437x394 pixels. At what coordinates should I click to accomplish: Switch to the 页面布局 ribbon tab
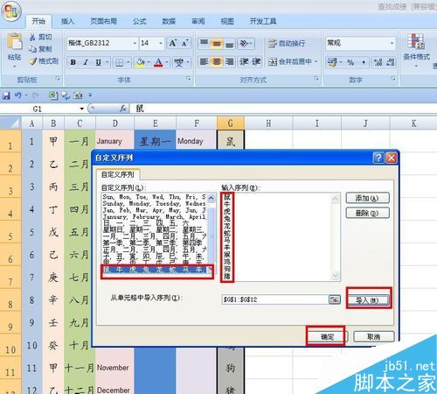click(x=103, y=21)
